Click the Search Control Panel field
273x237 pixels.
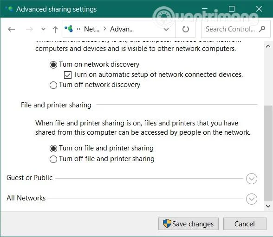[236, 29]
